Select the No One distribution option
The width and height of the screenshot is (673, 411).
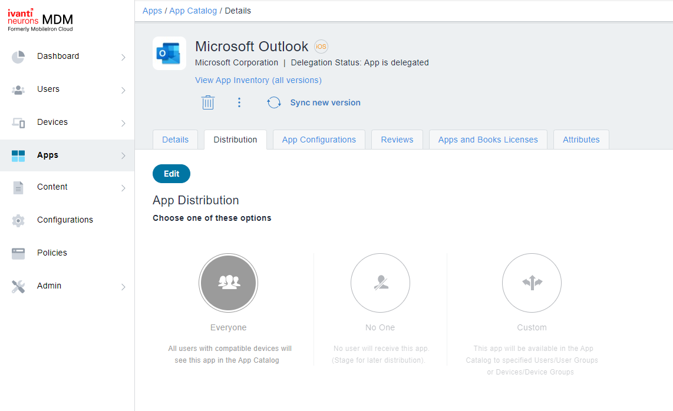coord(380,283)
